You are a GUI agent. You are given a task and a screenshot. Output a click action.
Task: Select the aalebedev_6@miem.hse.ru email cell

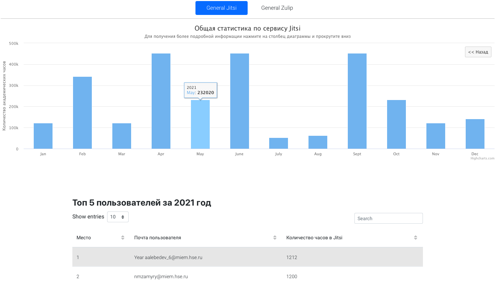point(206,257)
